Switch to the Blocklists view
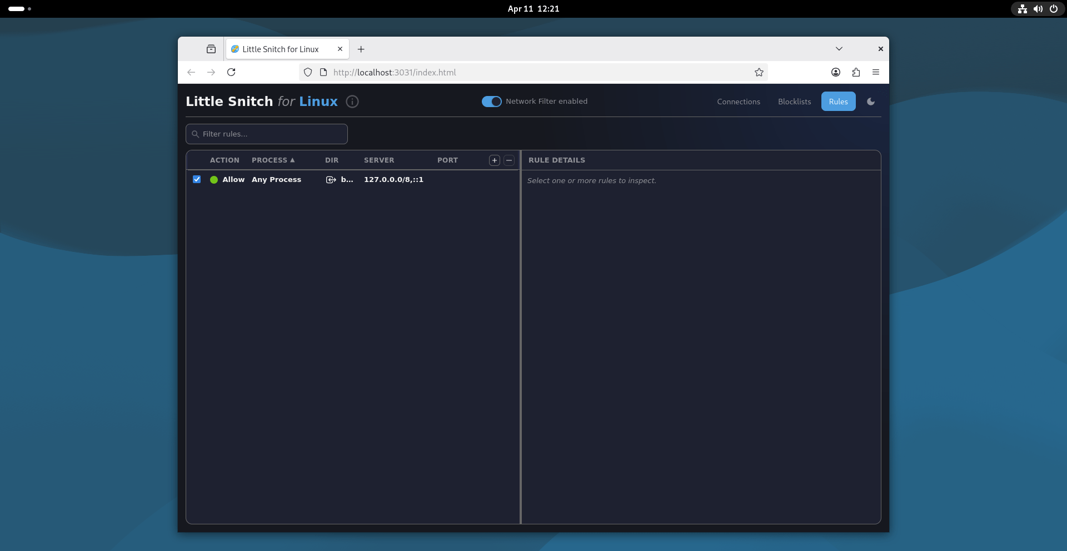The width and height of the screenshot is (1067, 551). pos(794,102)
